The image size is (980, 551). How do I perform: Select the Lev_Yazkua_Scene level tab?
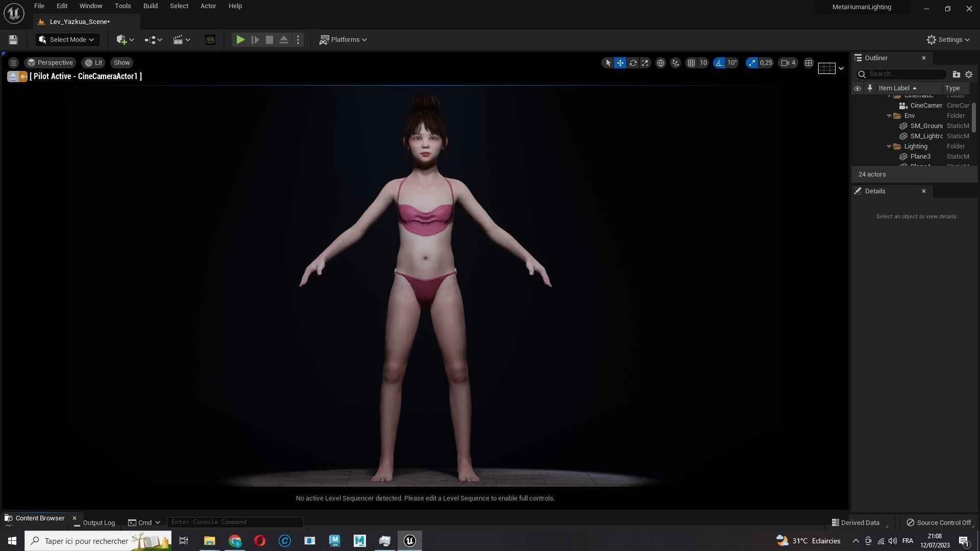[x=80, y=22]
